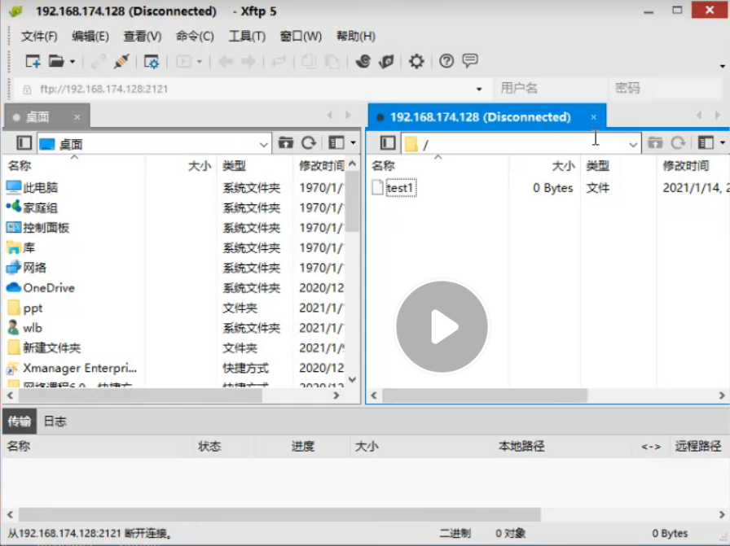The height and width of the screenshot is (546, 730).
Task: Click the 用户名 input field
Action: pos(550,89)
